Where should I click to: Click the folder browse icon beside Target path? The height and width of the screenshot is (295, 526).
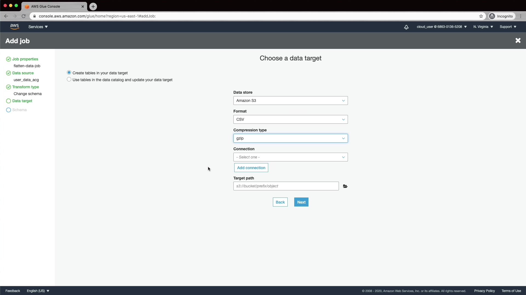(x=345, y=186)
